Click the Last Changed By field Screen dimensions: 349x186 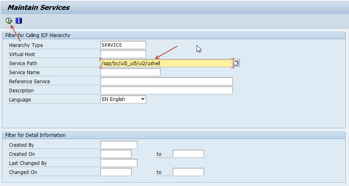119,163
